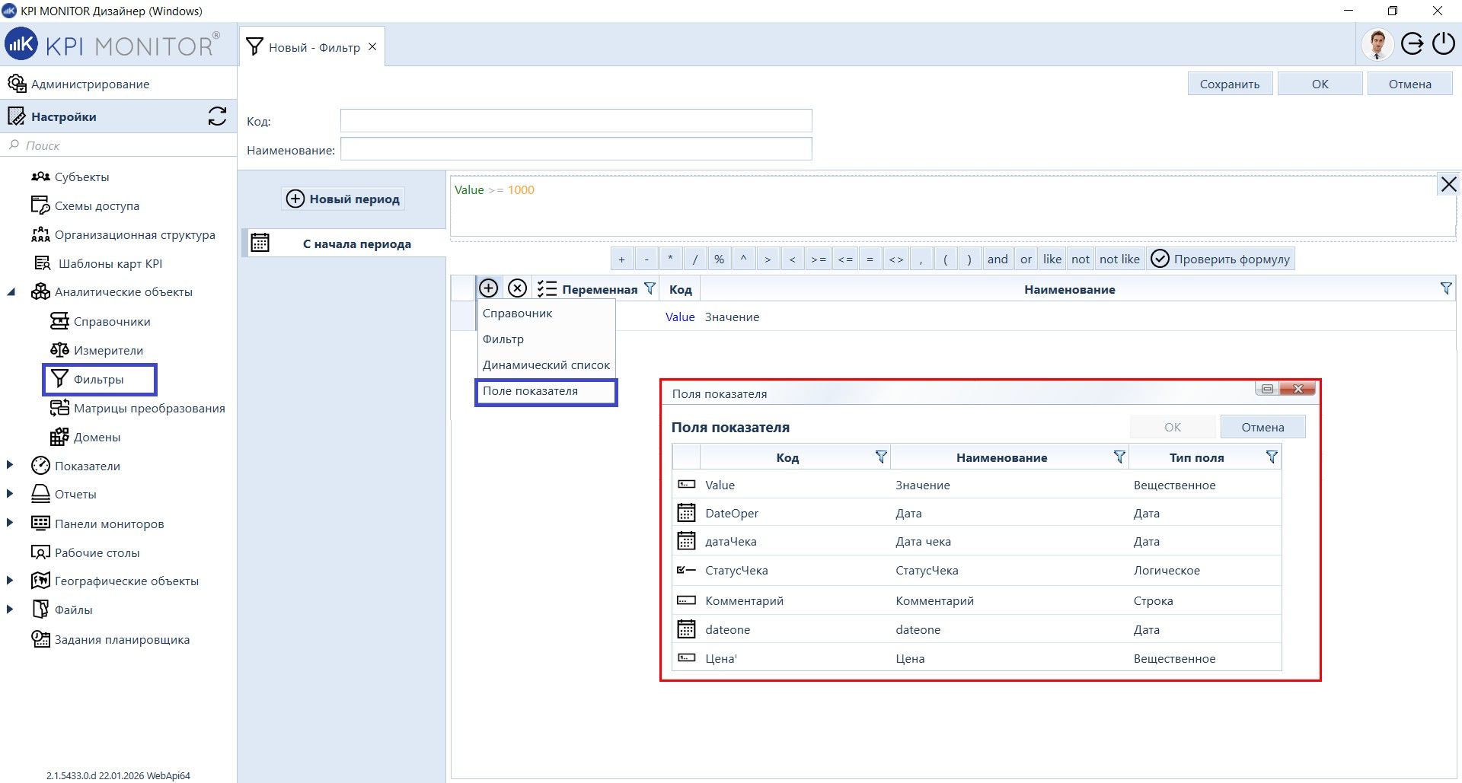Image resolution: width=1462 pixels, height=783 pixels.
Task: Expand the Файлы tree node
Action: (x=10, y=610)
